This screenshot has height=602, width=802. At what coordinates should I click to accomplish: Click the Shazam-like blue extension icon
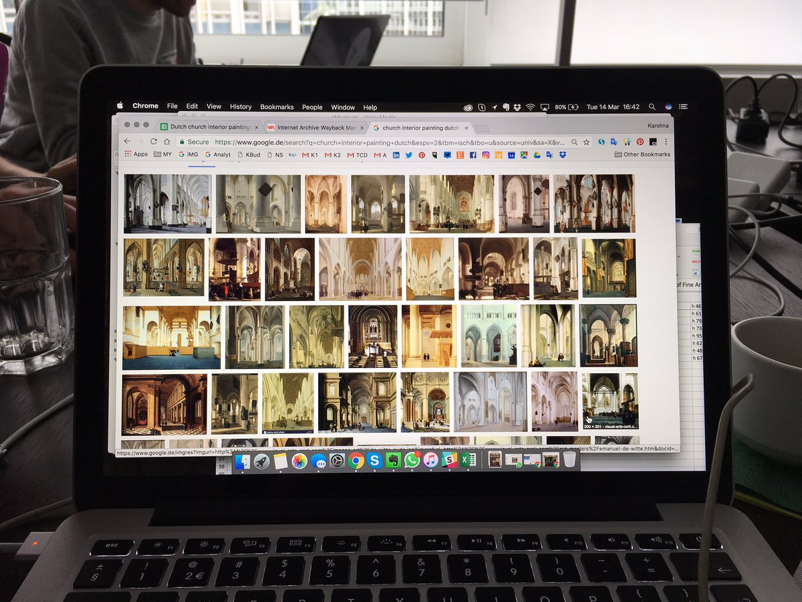coord(601,142)
